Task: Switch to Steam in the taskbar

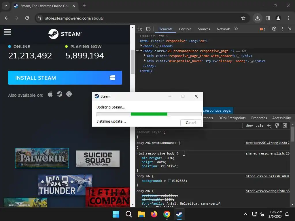Action: pos(179,214)
